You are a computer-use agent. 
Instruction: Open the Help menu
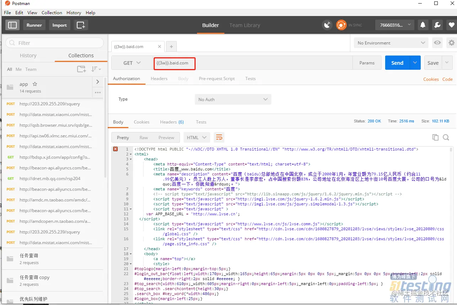[90, 12]
